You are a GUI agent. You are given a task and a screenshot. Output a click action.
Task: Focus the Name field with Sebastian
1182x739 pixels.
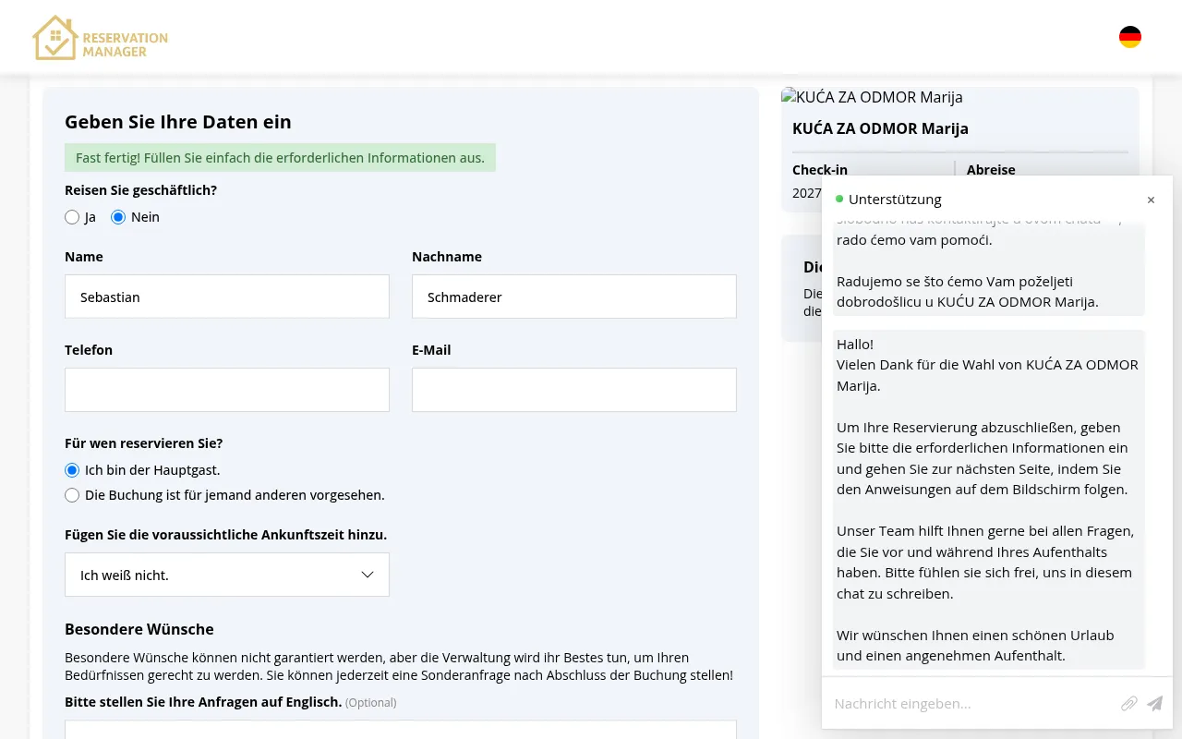click(x=227, y=297)
